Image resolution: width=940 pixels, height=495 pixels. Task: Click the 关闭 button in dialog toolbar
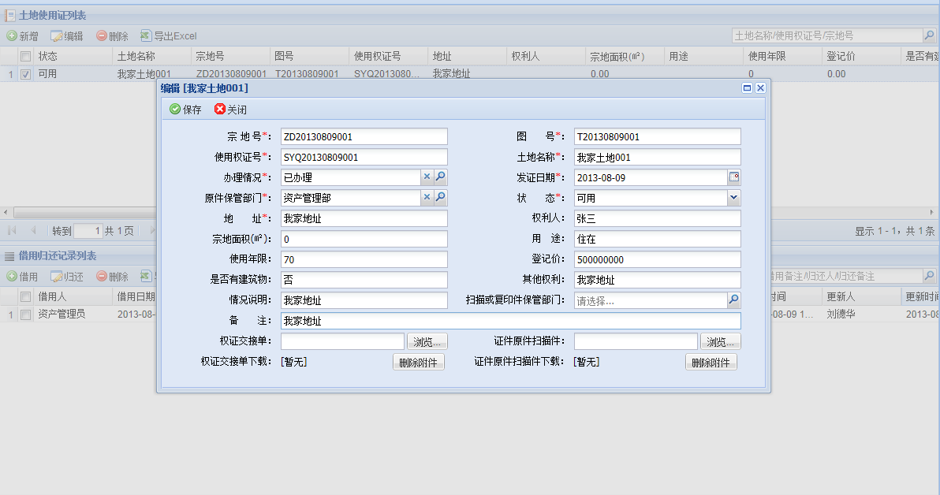230,109
